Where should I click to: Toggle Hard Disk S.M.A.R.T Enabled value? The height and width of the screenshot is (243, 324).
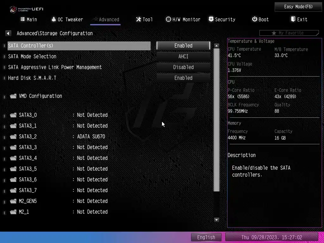[x=183, y=78]
